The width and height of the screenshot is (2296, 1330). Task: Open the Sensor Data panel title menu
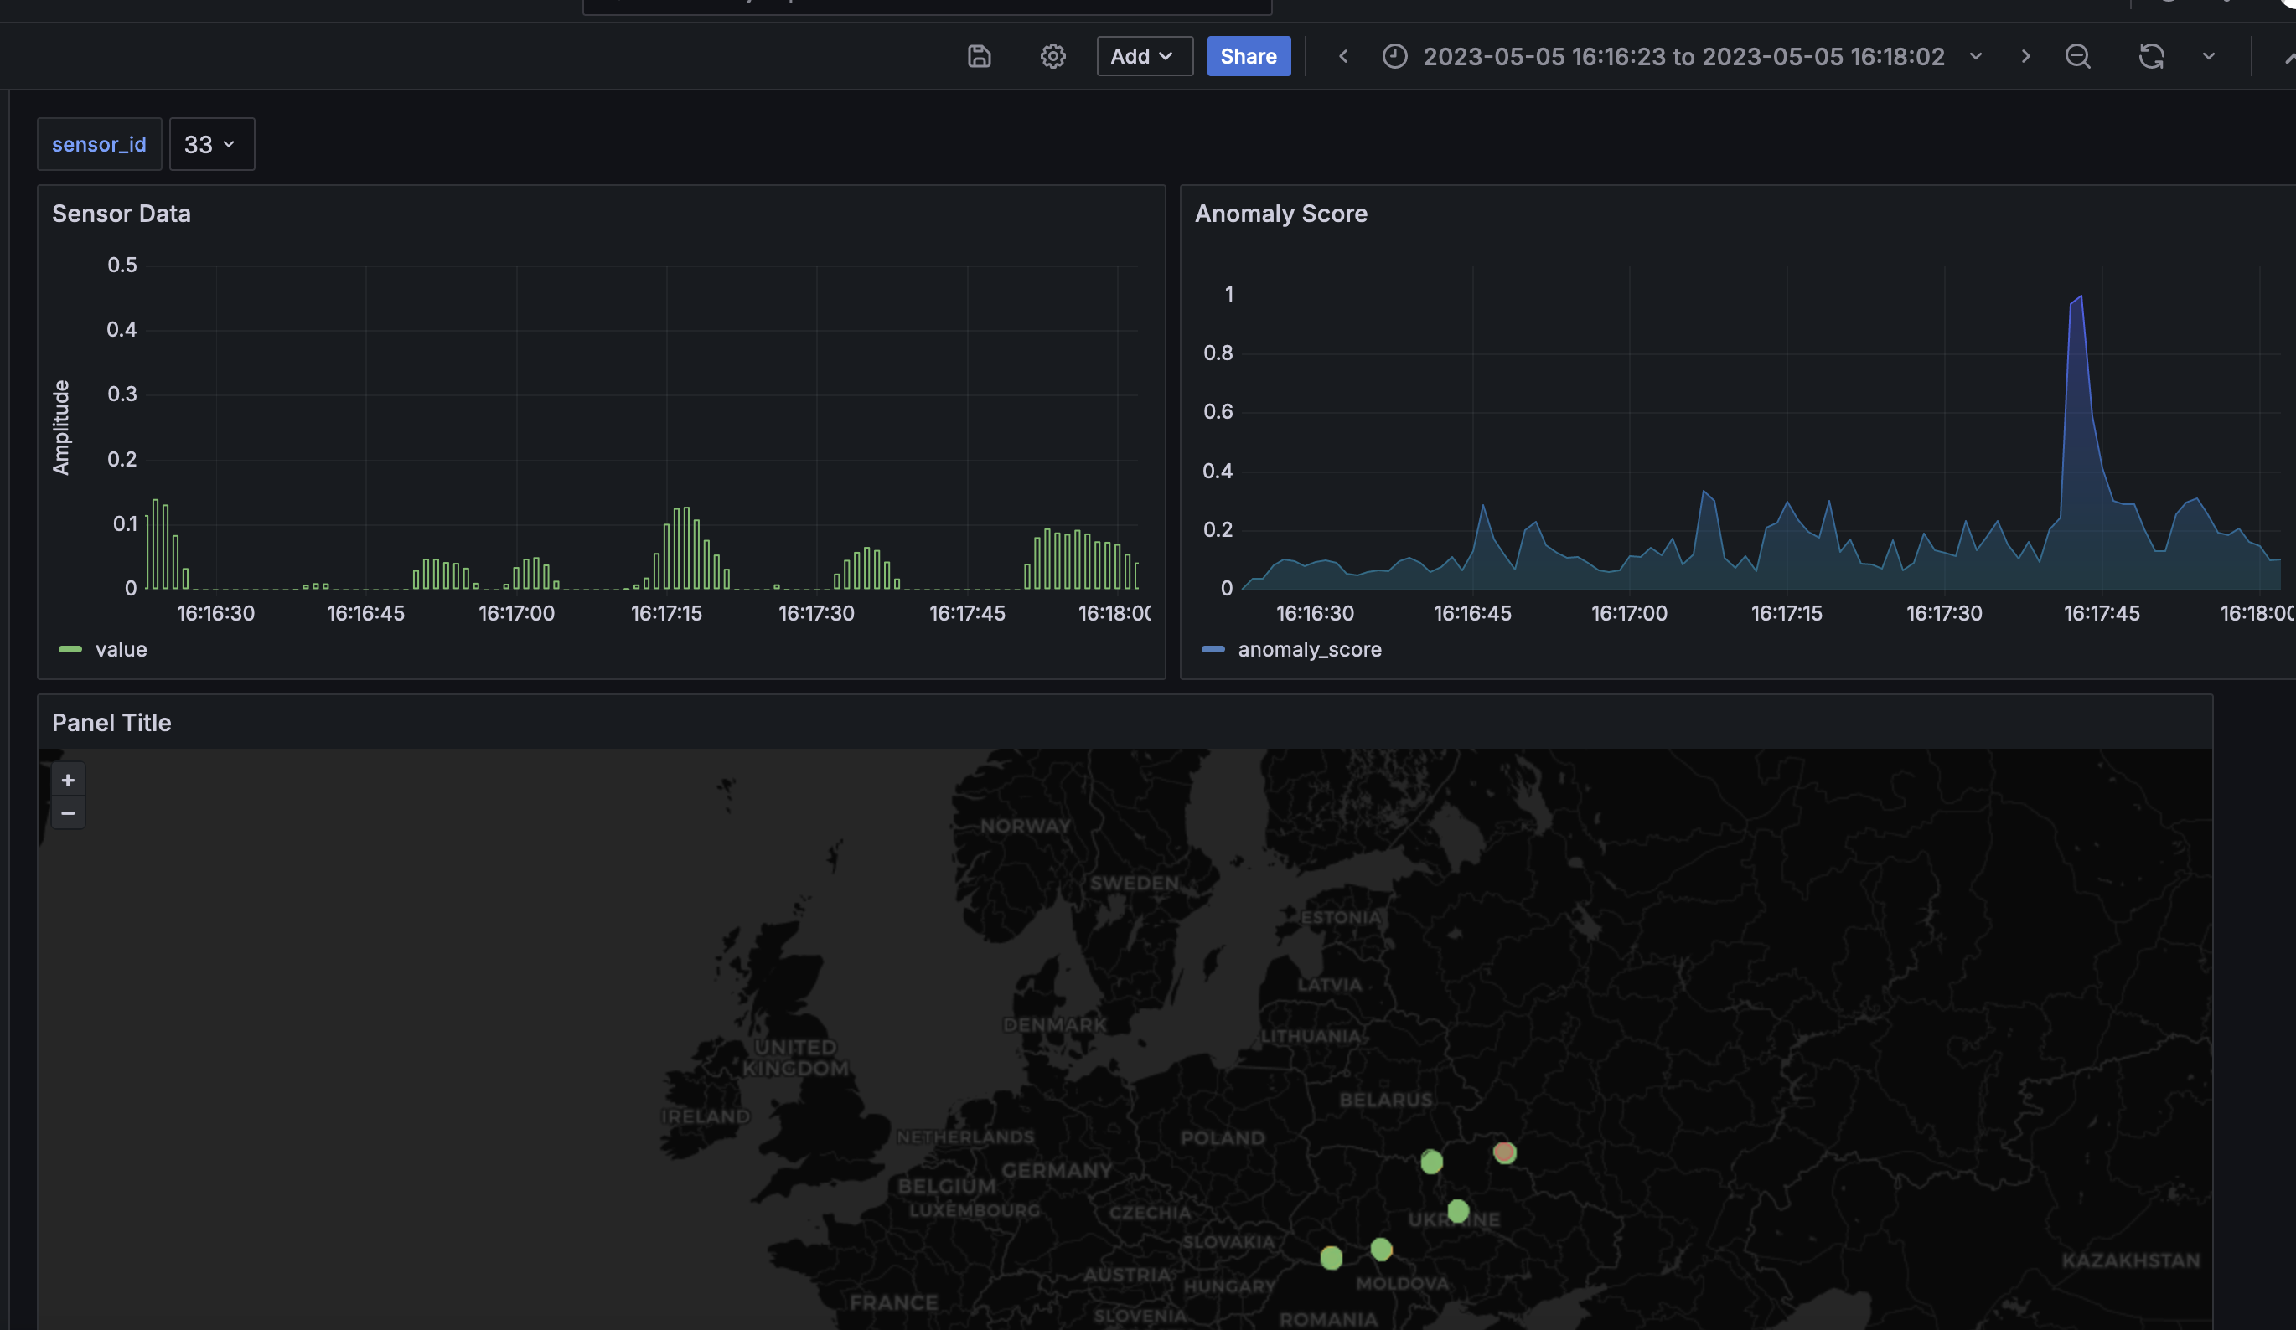tap(122, 214)
